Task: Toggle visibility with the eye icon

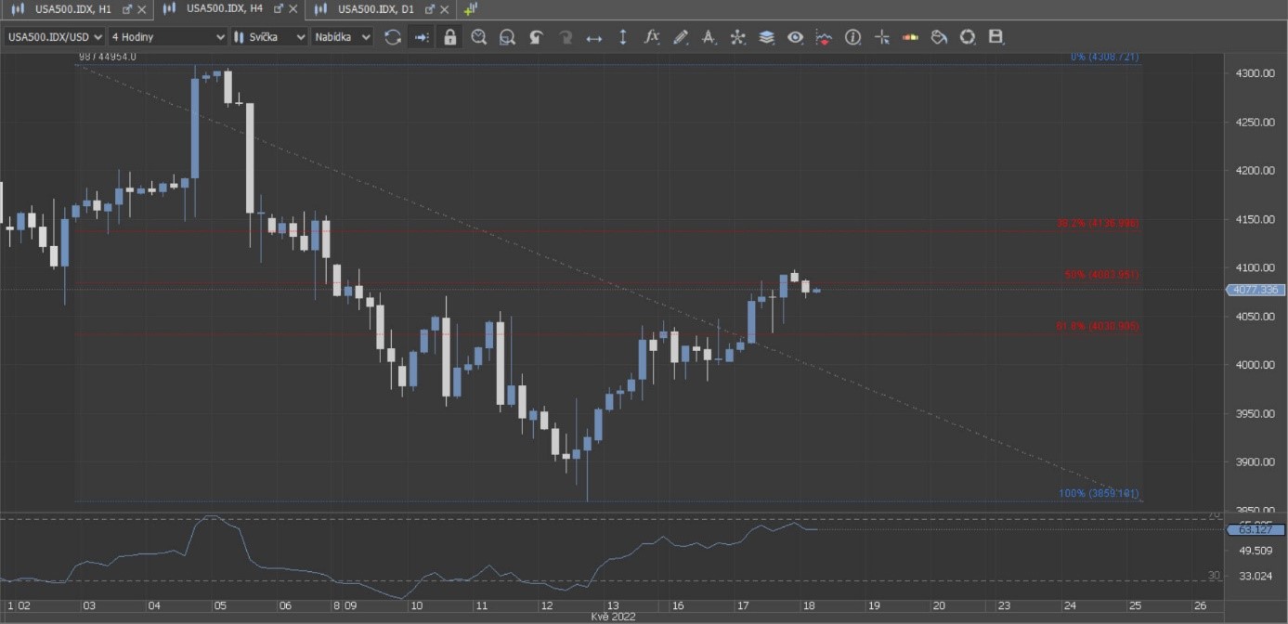Action: (796, 37)
